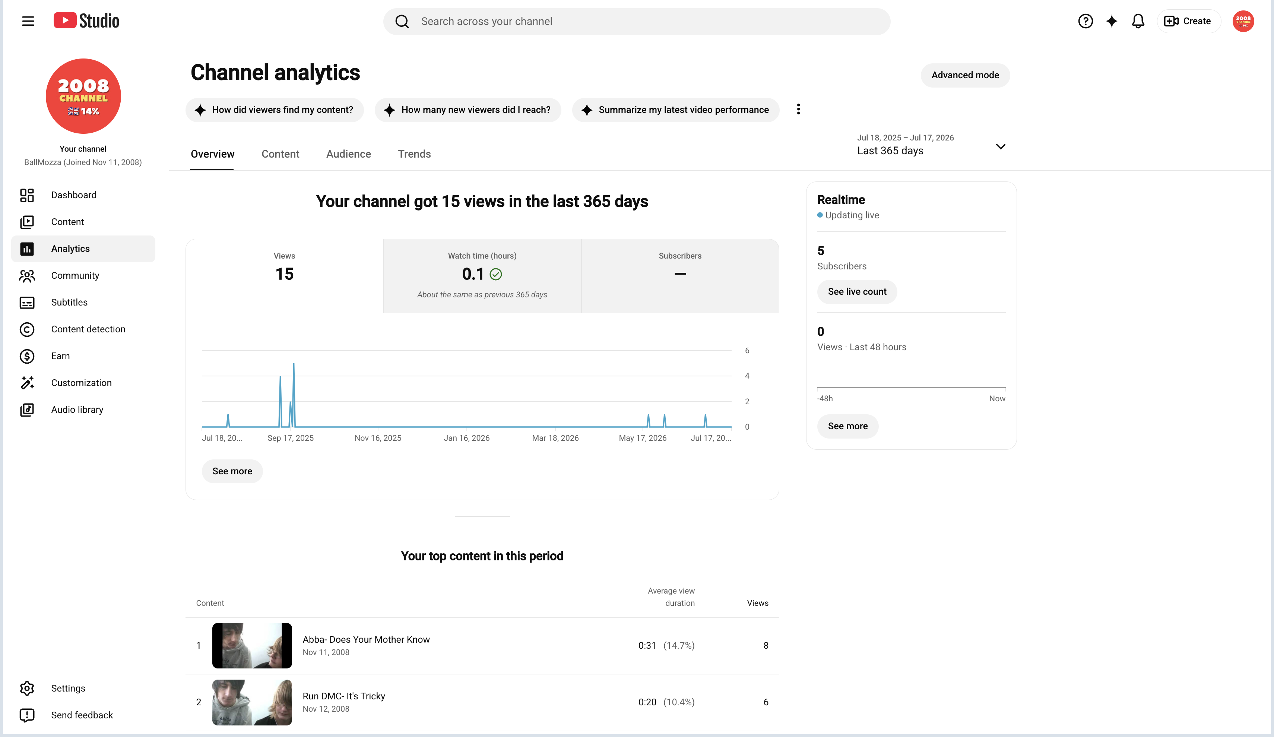Screen dimensions: 1274x737
Task: Click the Abba- Does Your Mother Know title
Action: (x=366, y=639)
